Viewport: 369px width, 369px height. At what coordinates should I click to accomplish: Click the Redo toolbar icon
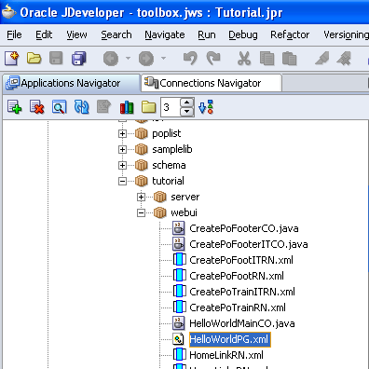(x=213, y=58)
